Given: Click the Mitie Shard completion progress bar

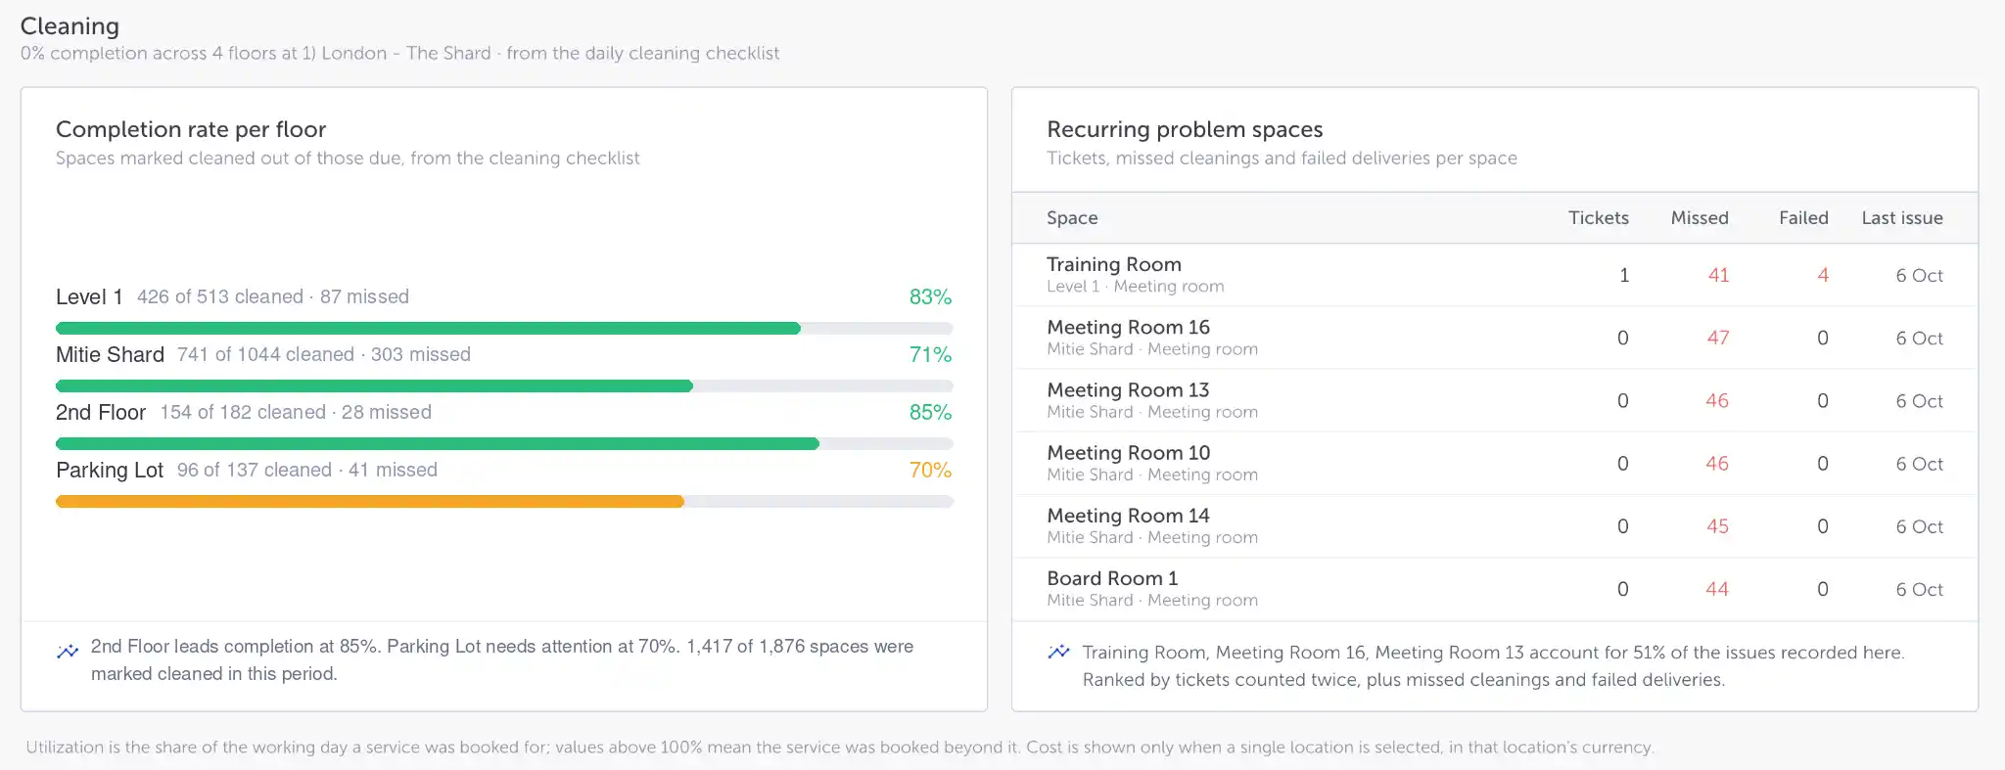Looking at the screenshot, I should [x=504, y=386].
